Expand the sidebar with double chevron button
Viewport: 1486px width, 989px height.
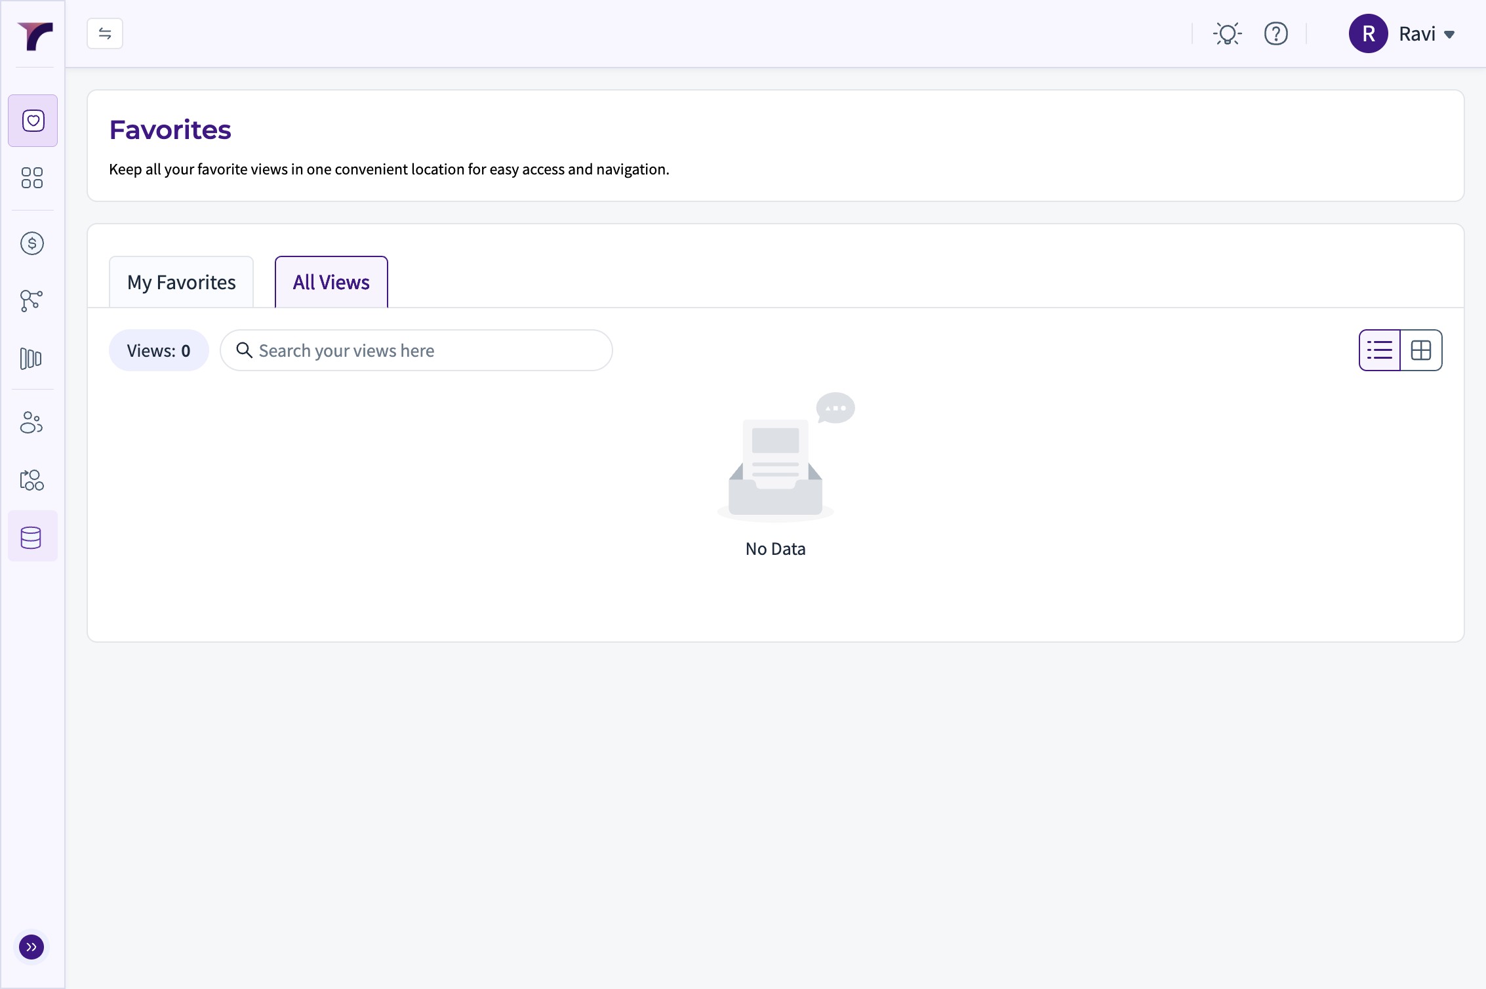click(31, 947)
